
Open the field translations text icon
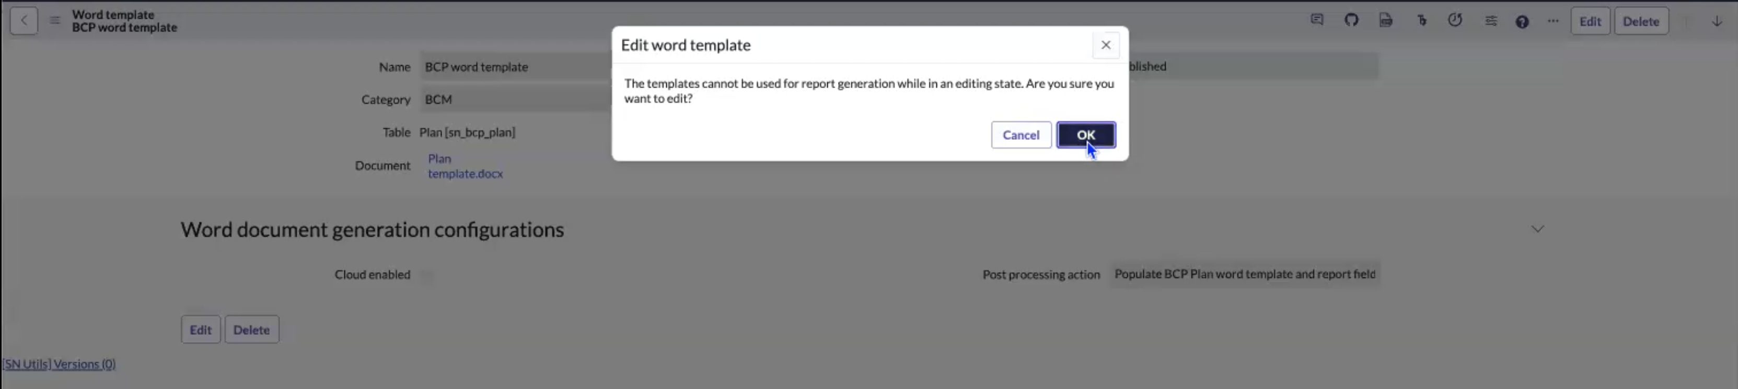pos(1421,21)
